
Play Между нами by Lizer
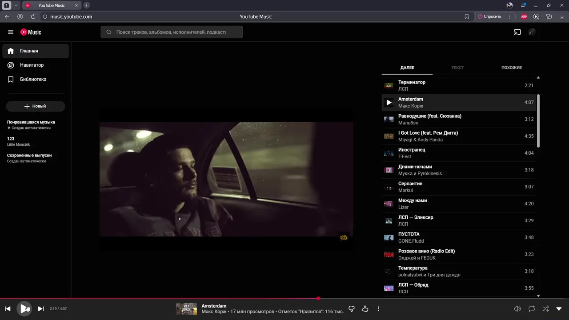click(459, 204)
